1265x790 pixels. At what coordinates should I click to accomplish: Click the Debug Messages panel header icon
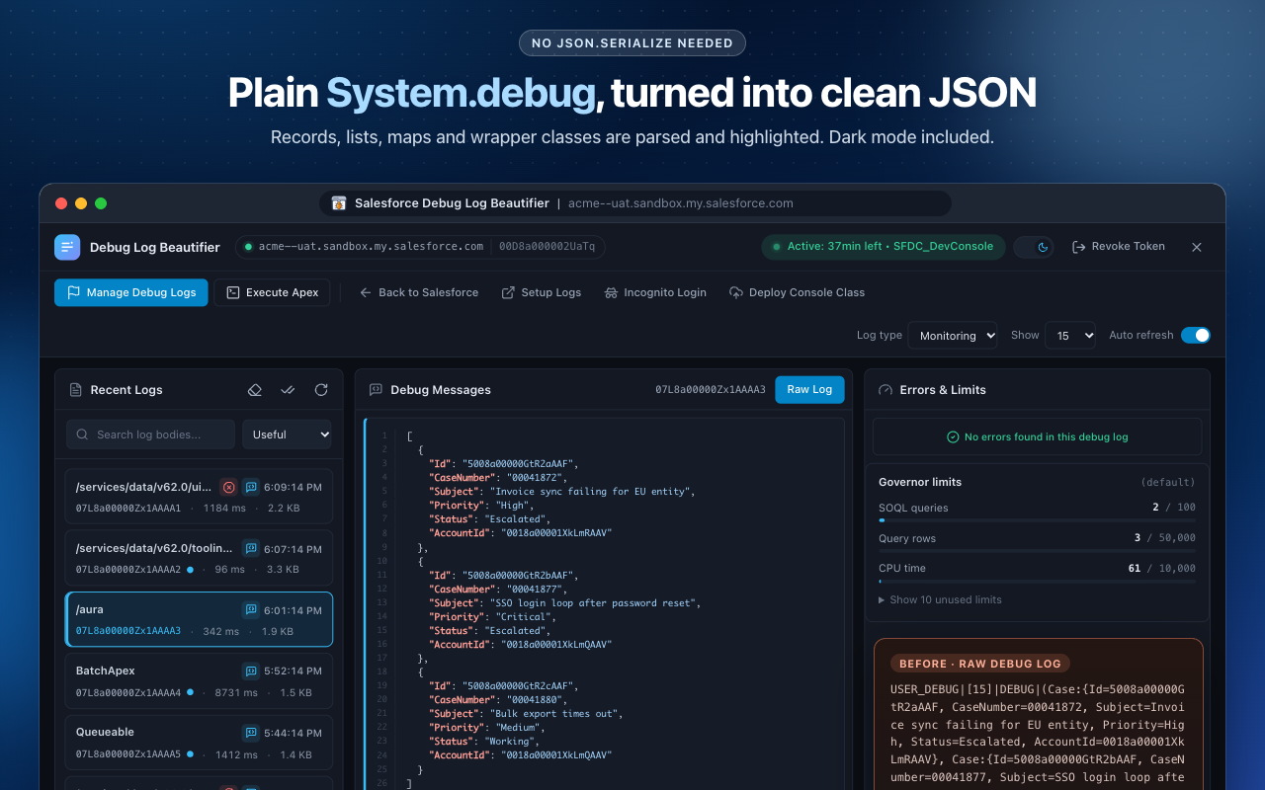[376, 390]
